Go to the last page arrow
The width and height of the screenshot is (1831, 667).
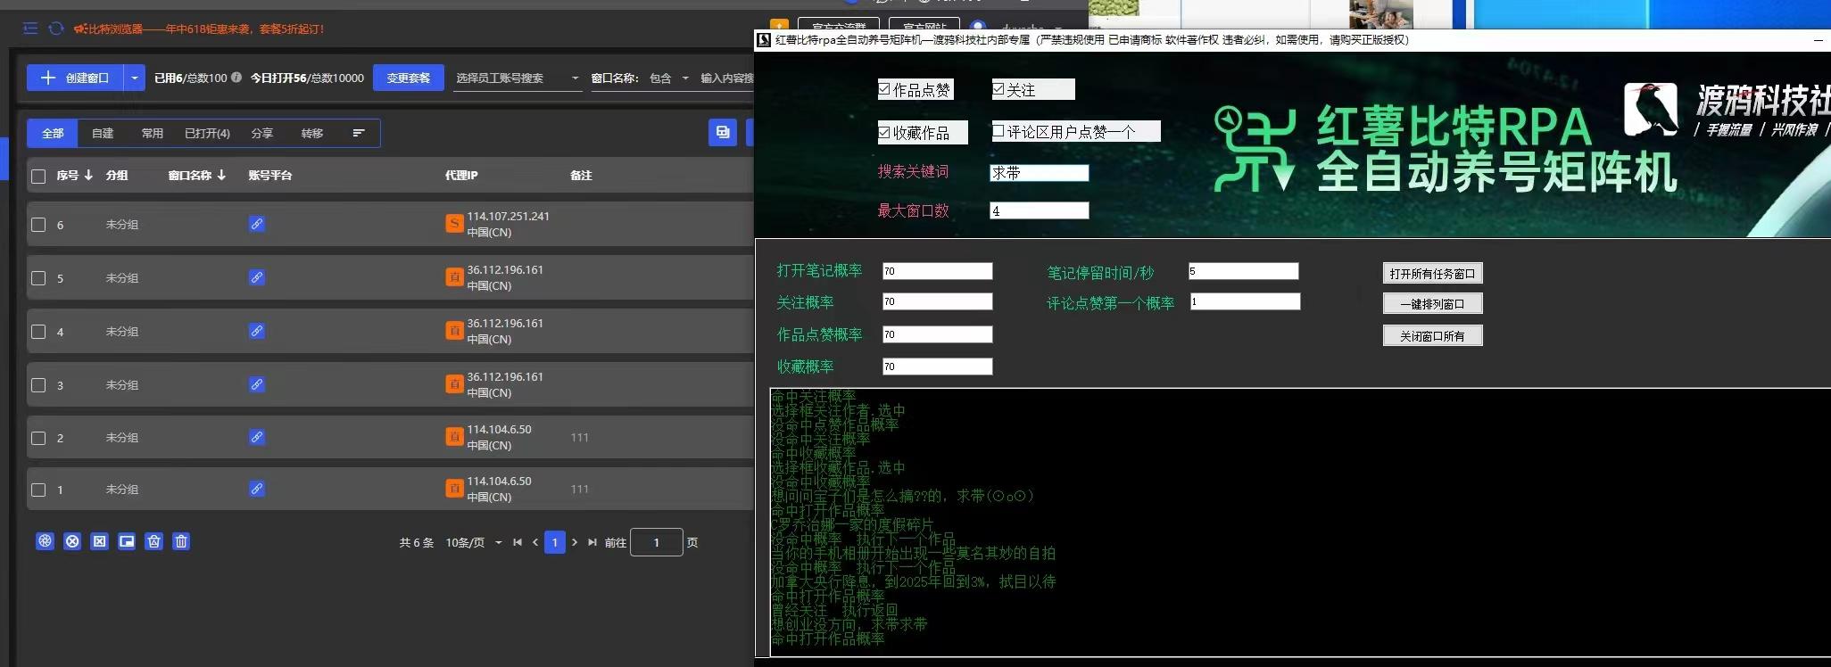(x=592, y=542)
